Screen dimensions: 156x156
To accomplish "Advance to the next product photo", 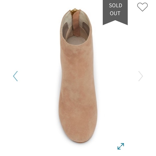I will click(x=140, y=76).
